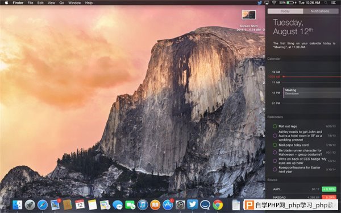Open yellow Notes icon in Dock
This screenshot has width=341, height=213.
93,205
